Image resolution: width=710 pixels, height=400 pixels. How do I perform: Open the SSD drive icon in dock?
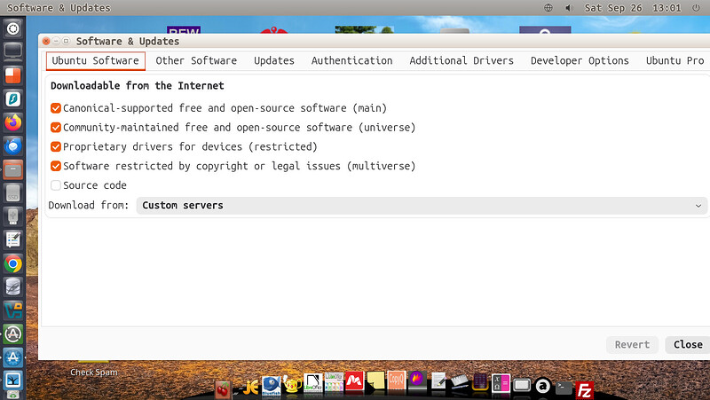coord(13,193)
